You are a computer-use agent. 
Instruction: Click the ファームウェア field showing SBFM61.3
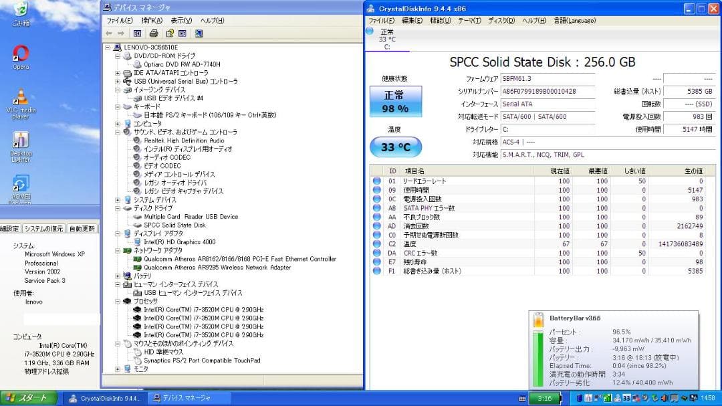pos(548,79)
